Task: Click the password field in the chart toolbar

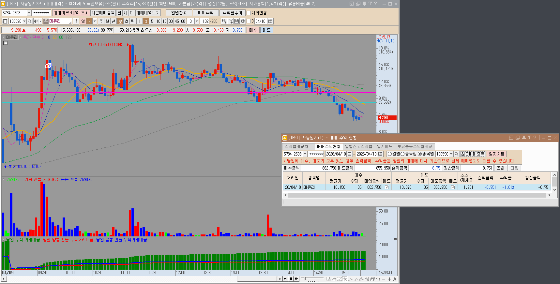Action: click(41, 13)
